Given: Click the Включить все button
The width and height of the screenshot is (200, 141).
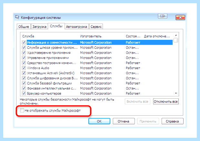Looking at the screenshot, I should point(137,101).
